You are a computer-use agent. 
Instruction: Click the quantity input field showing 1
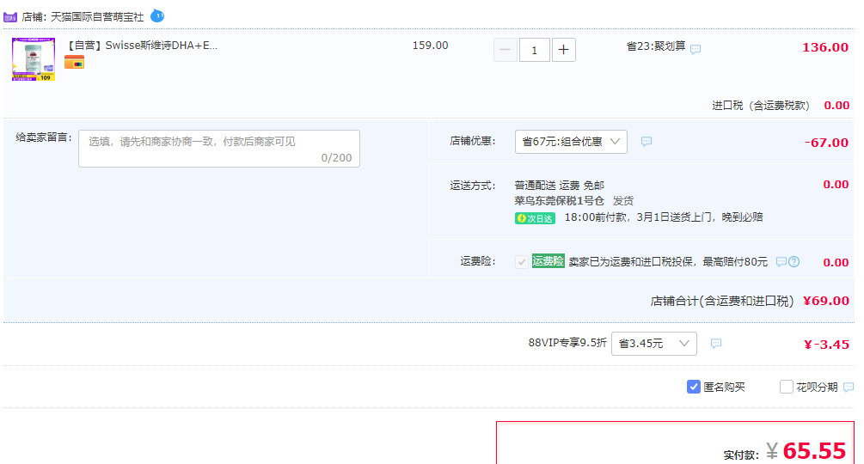click(534, 50)
